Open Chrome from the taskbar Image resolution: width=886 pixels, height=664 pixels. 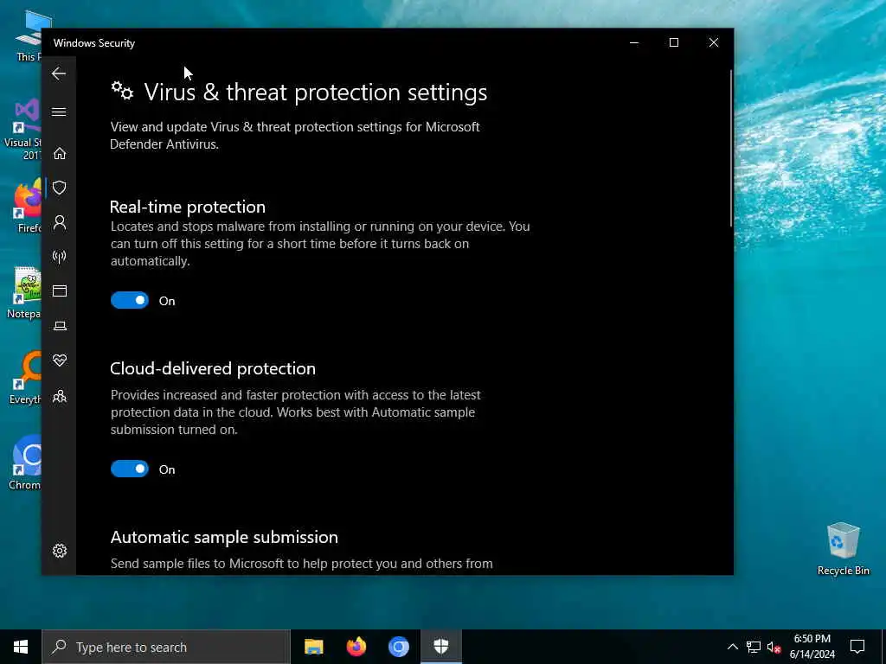[398, 647]
